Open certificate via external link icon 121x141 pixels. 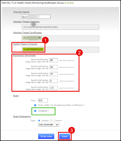[x=40, y=38]
